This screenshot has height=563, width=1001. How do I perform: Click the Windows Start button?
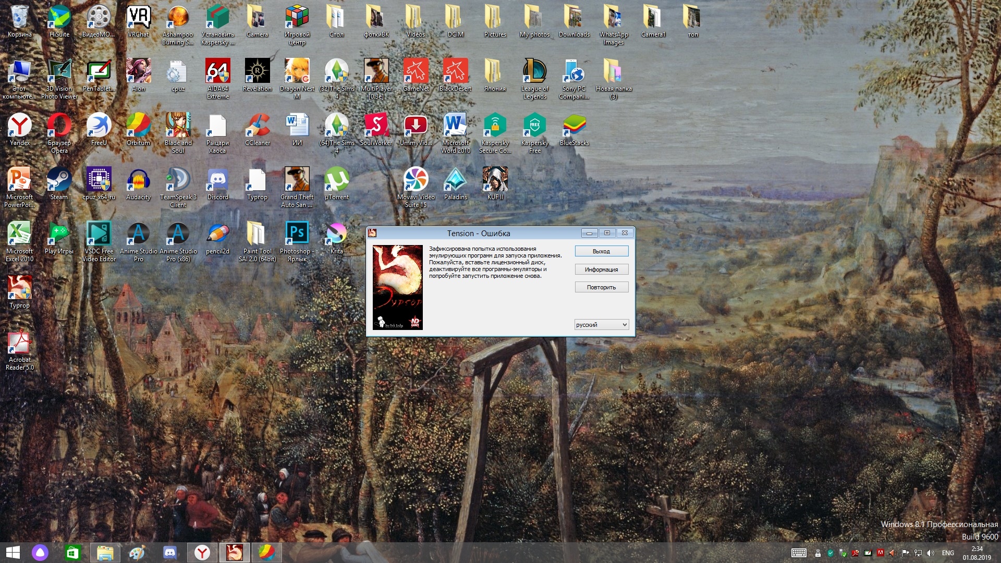click(13, 553)
